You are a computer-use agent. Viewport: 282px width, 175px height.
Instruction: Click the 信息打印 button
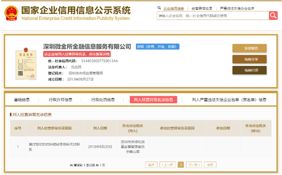[x=249, y=70]
